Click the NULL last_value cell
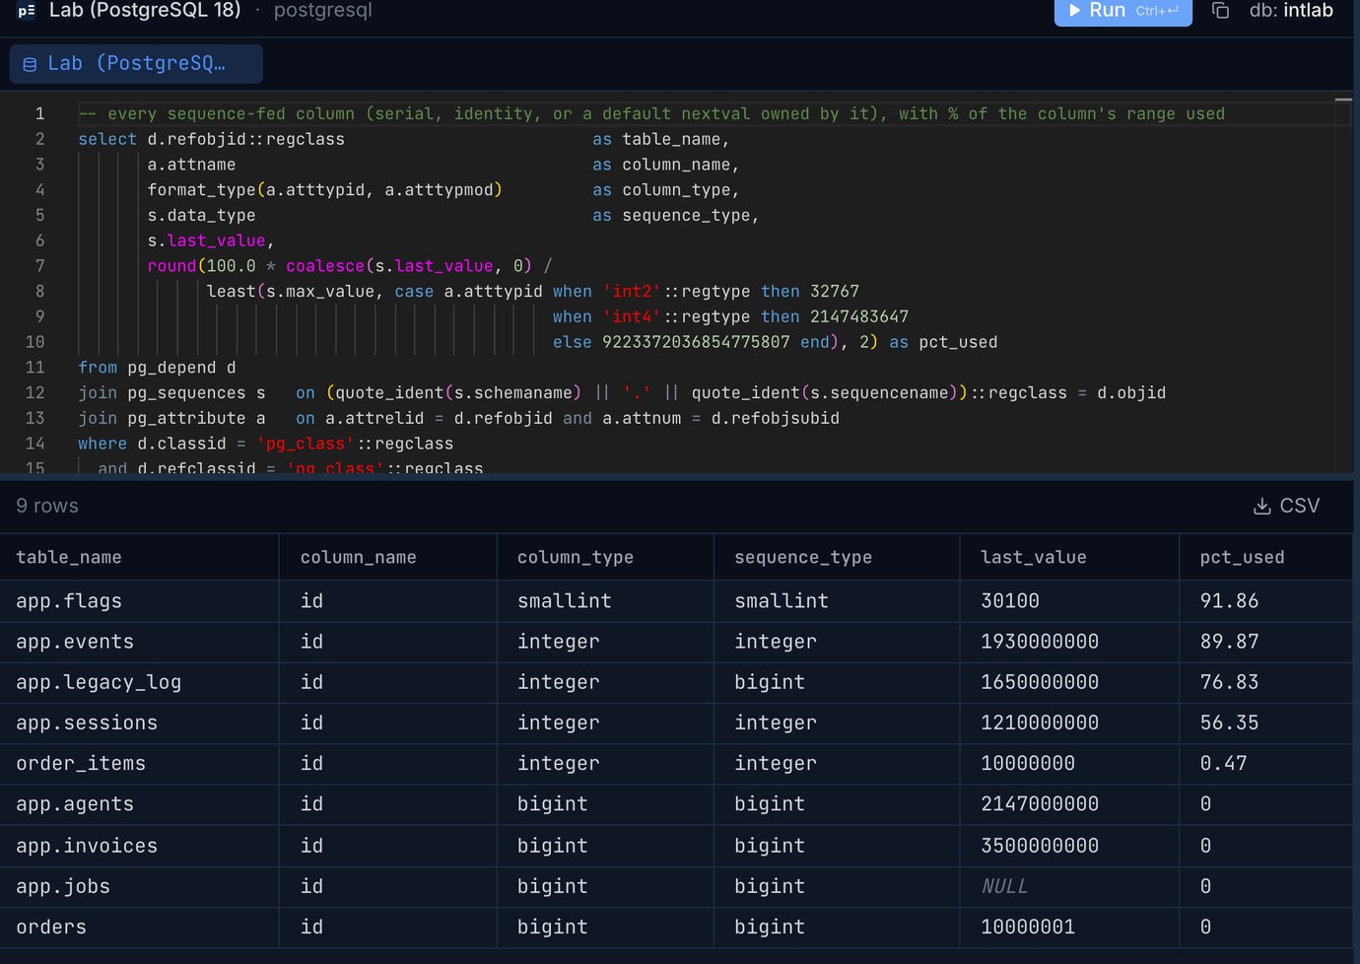The width and height of the screenshot is (1360, 964). (x=1069, y=886)
